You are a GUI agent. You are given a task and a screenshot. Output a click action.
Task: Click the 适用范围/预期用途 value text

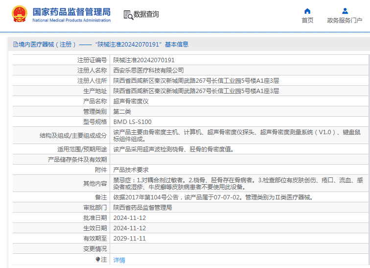[x=173, y=149]
